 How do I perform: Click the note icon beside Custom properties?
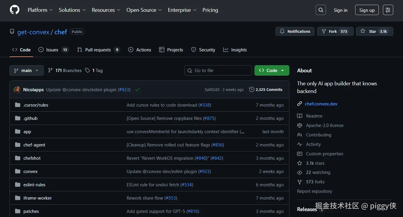click(300, 154)
